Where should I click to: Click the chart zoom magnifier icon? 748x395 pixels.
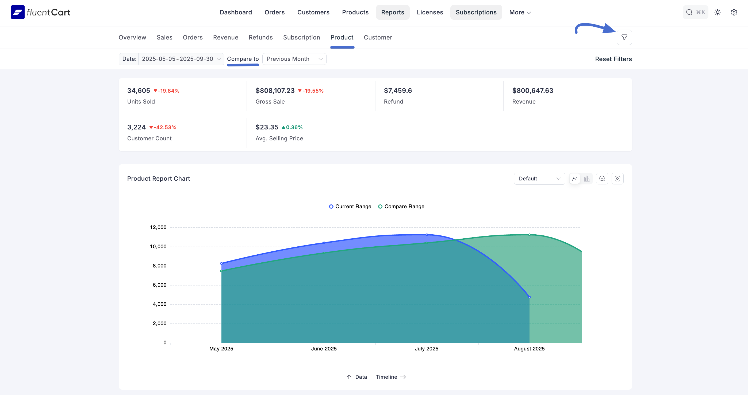(x=602, y=179)
